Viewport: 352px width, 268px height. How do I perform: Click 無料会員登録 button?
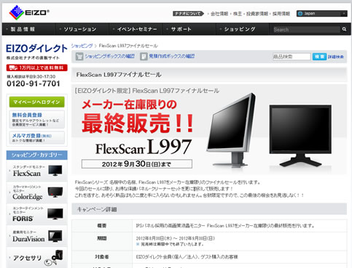click(x=36, y=119)
